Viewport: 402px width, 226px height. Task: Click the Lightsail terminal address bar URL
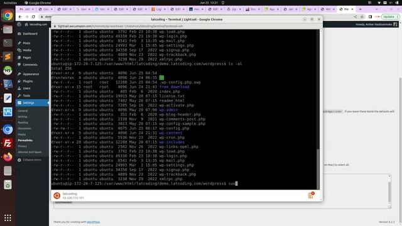[120, 26]
